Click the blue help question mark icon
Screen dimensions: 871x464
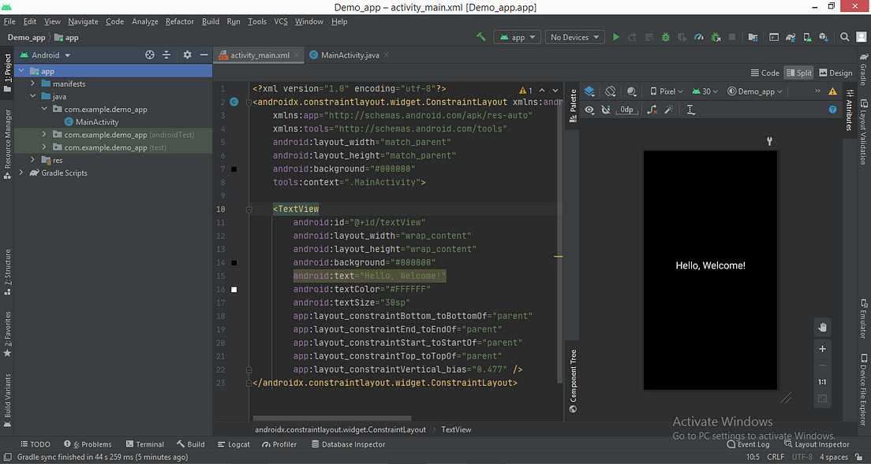pyautogui.click(x=832, y=110)
